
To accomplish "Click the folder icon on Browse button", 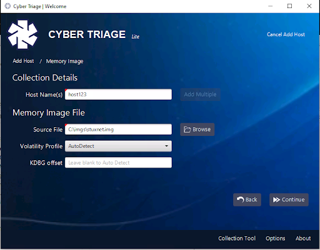I will coord(187,130).
